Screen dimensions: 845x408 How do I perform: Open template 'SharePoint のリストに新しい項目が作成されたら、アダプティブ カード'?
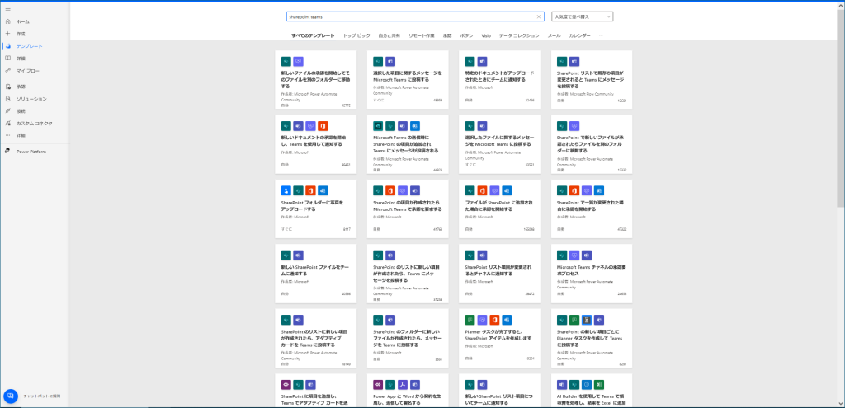point(316,338)
